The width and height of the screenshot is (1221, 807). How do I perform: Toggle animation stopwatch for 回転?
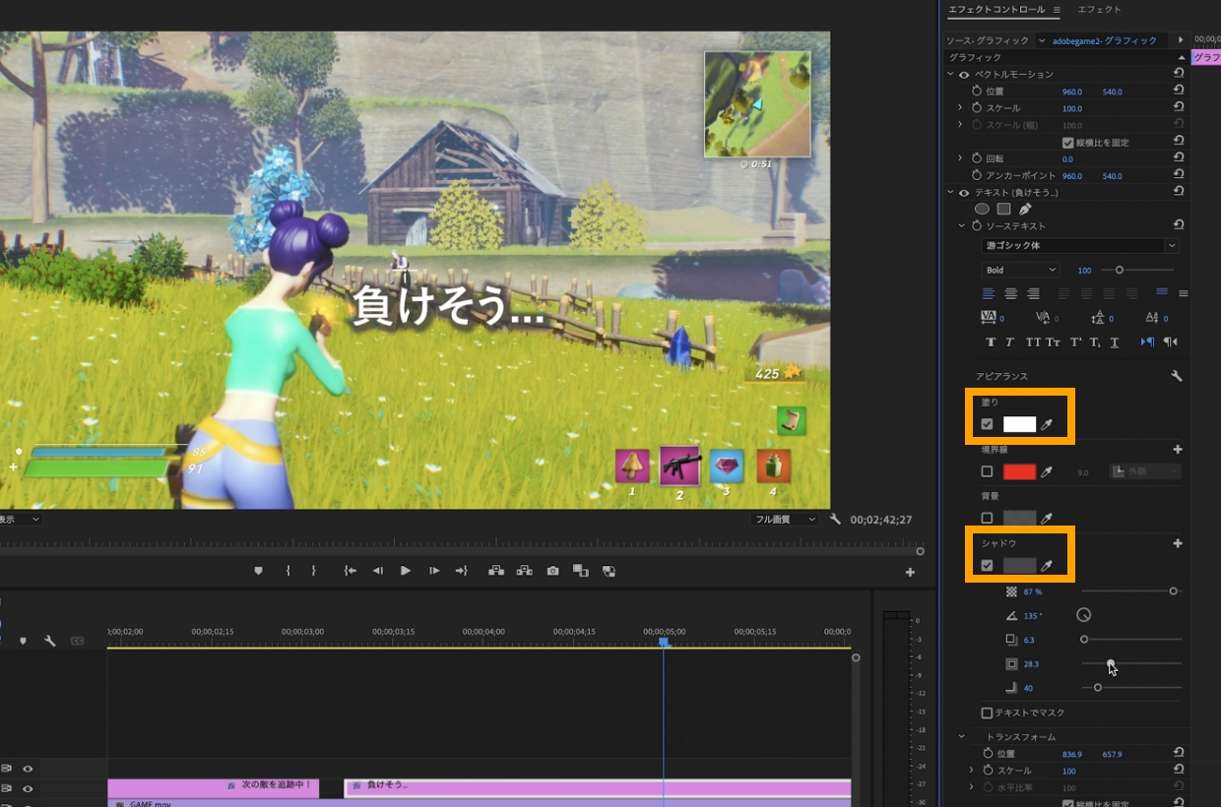pyautogui.click(x=977, y=158)
